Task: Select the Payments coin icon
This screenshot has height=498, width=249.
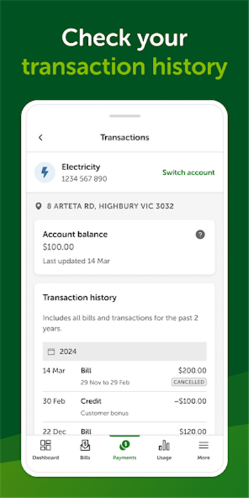Action: [124, 445]
